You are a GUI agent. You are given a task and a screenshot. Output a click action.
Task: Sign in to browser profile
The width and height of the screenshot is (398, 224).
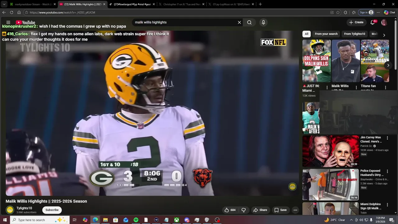click(x=366, y=12)
